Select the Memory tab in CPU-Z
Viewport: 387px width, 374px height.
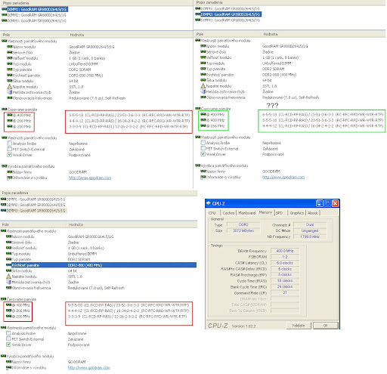[265, 212]
